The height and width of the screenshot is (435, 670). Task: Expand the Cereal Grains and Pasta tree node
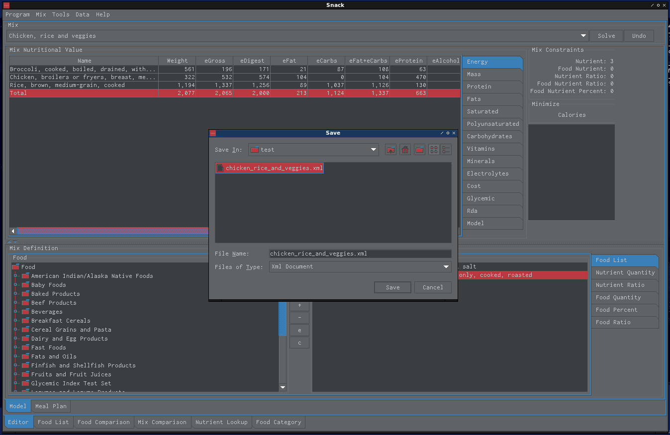tap(15, 330)
